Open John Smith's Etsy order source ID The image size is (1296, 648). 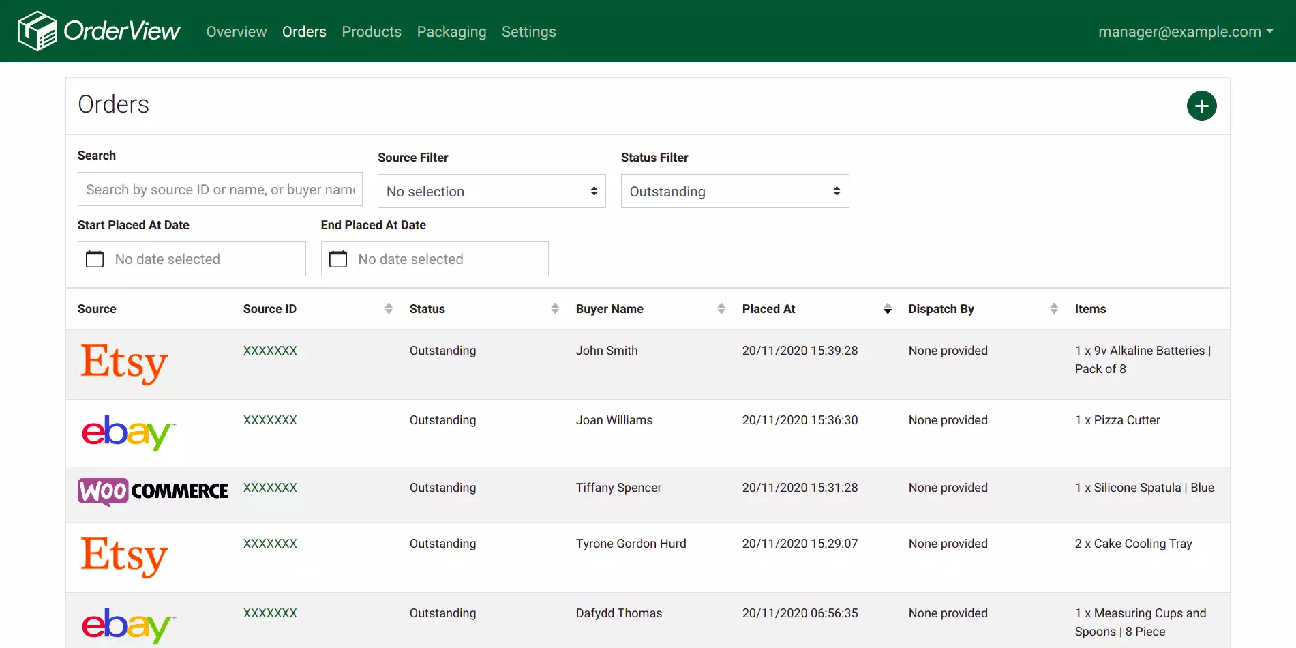point(270,351)
